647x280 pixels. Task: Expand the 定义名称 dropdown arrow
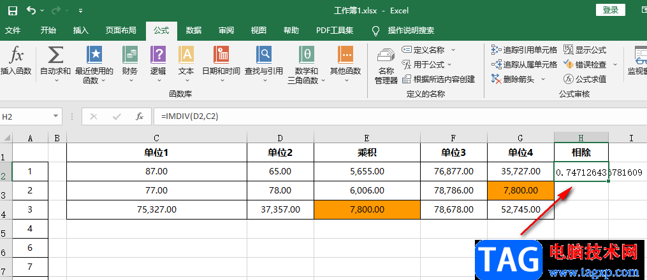pos(453,50)
